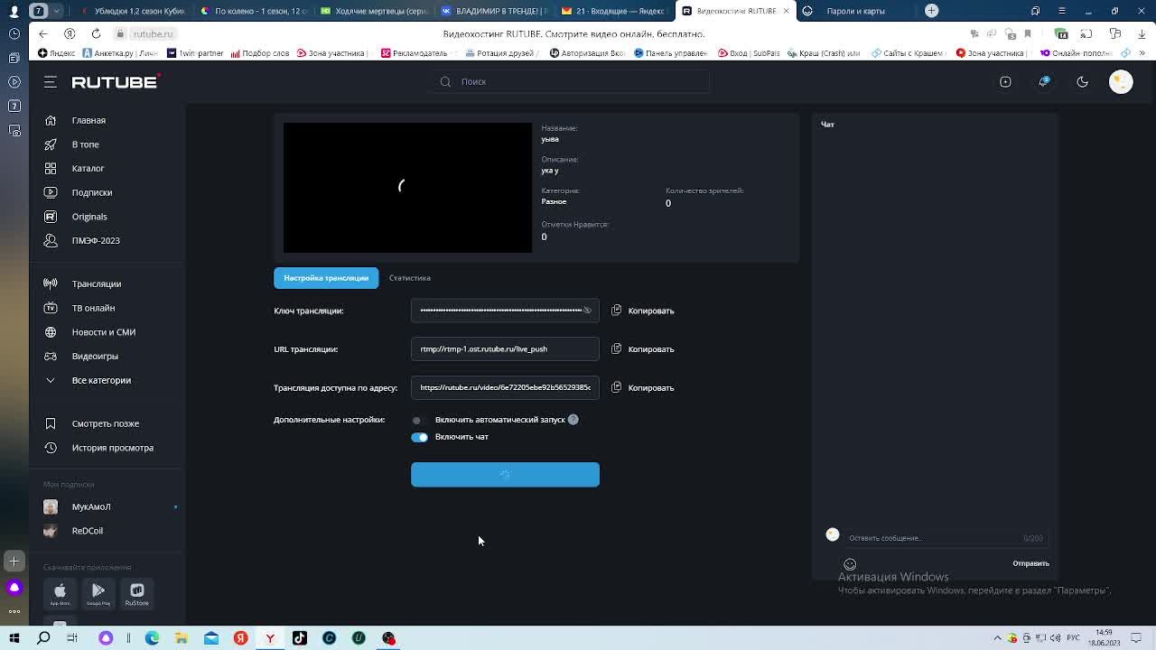Open the chat emoji picker
The width and height of the screenshot is (1156, 650).
pos(850,564)
